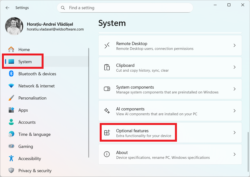Open Optional features chevron arrow
This screenshot has width=250, height=177.
tap(234, 133)
